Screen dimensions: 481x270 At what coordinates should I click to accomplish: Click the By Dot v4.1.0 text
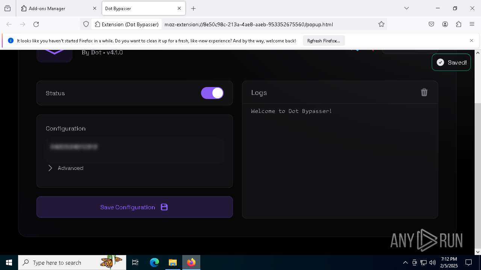[x=102, y=52]
